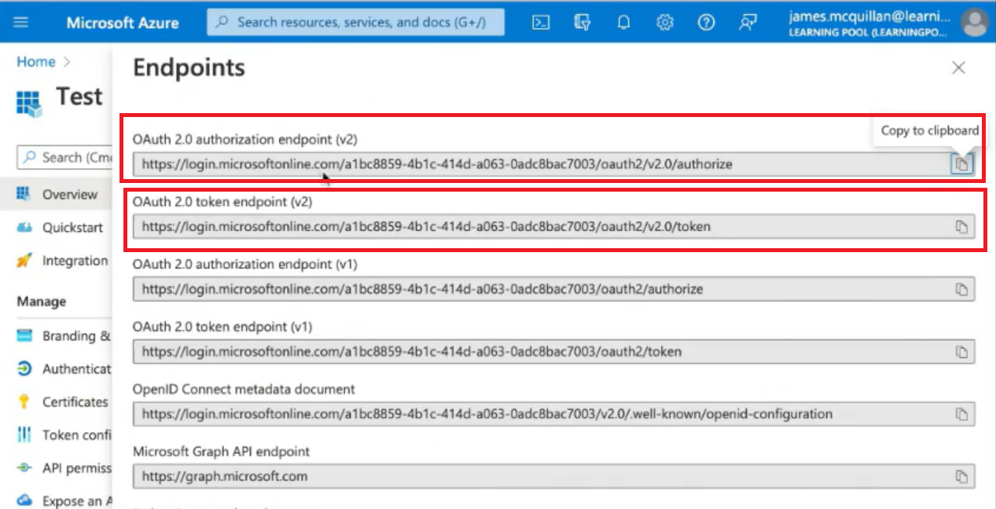The height and width of the screenshot is (509, 996).
Task: Click the OAuth 2.0 token endpoint (v1) label
Action: point(222,327)
